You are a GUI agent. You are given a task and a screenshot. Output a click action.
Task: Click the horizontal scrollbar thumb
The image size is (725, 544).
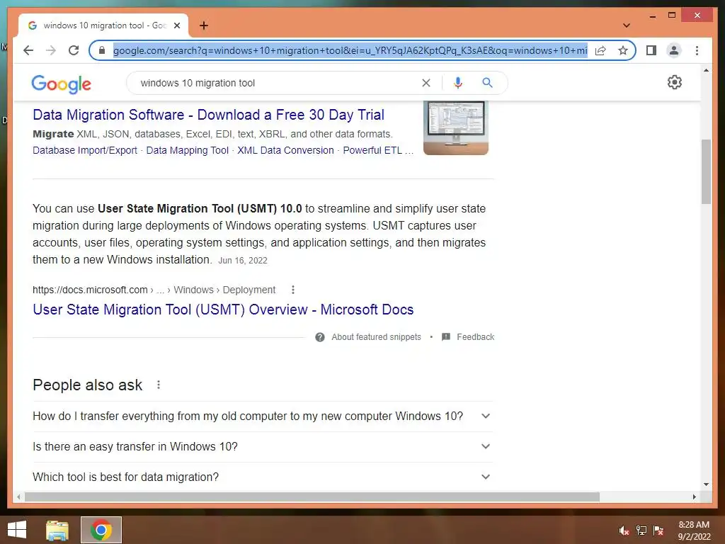312,497
